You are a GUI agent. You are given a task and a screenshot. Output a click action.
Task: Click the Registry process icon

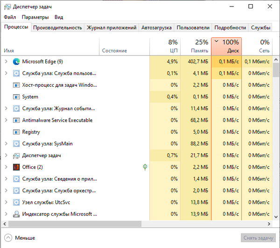[16, 132]
